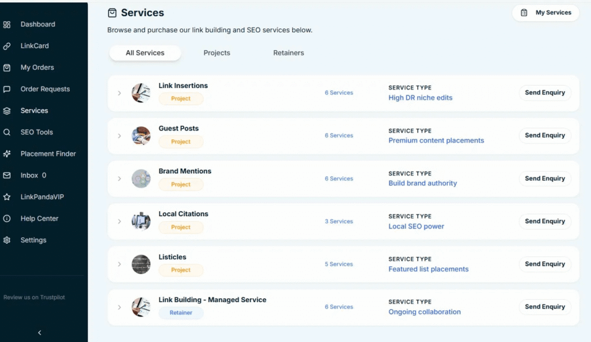591x342 pixels.
Task: Click Send Enquiry for Local Citations
Action: tap(544, 221)
